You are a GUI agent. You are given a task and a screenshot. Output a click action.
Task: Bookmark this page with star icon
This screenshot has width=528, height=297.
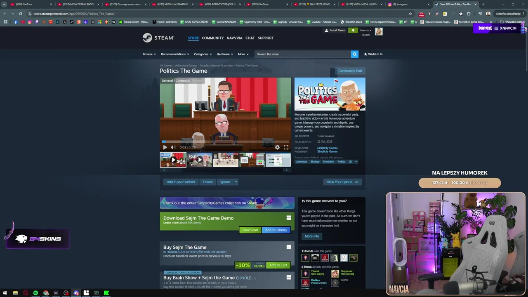click(410, 14)
